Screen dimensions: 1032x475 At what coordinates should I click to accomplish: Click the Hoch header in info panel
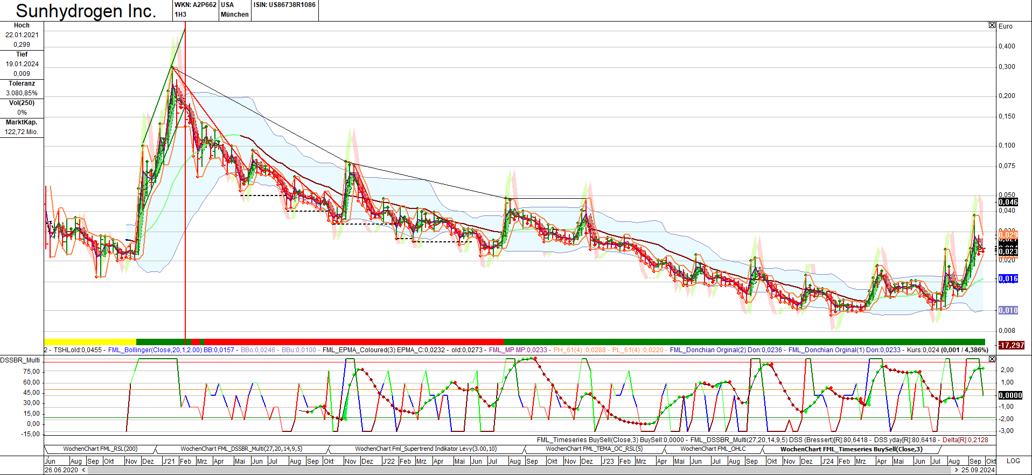tap(22, 25)
